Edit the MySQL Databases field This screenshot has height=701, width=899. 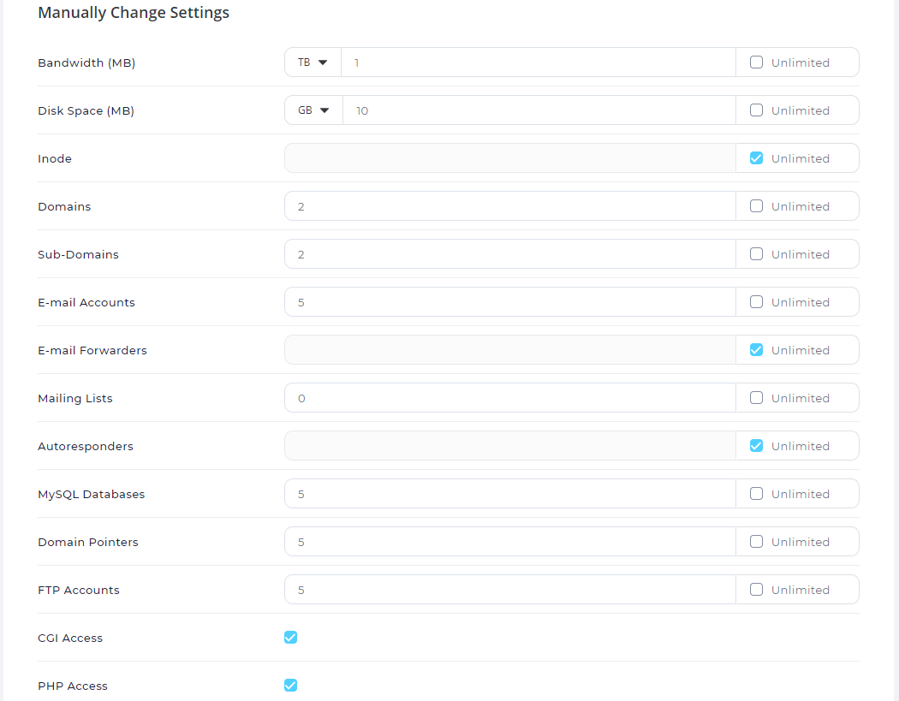coord(510,494)
